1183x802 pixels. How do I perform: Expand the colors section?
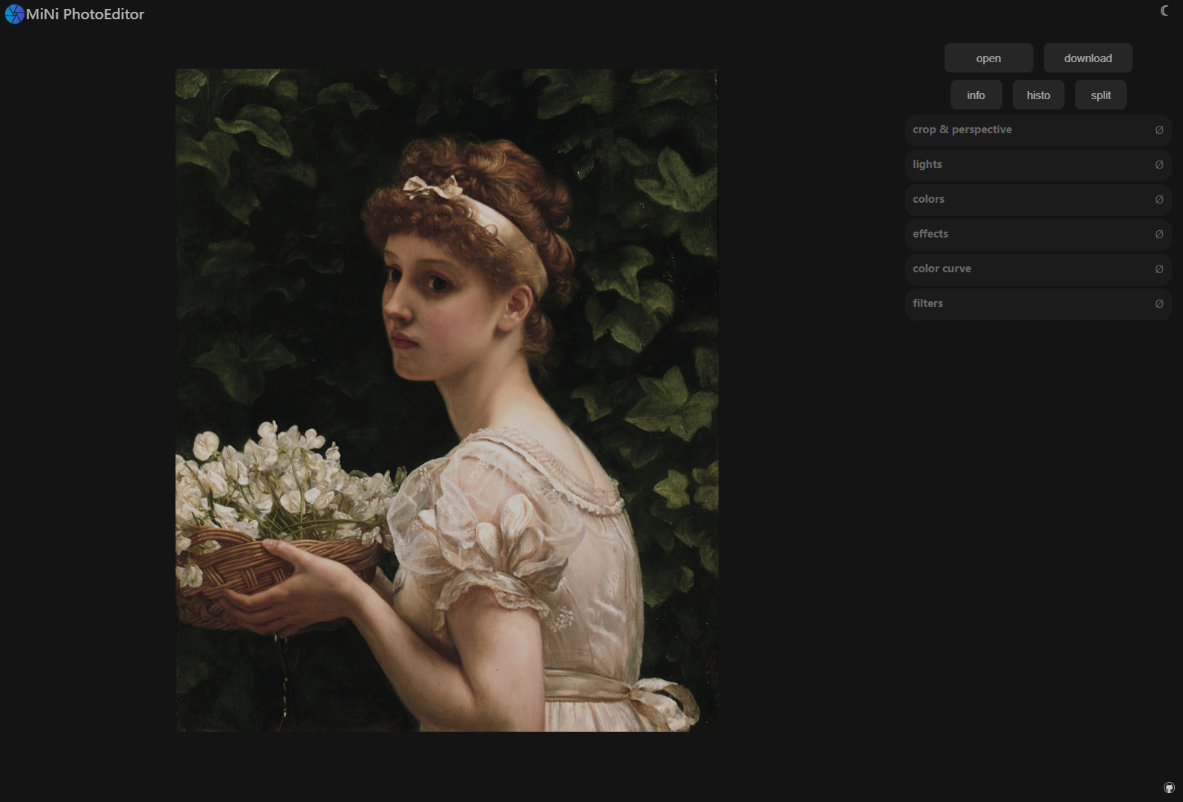coord(1038,199)
